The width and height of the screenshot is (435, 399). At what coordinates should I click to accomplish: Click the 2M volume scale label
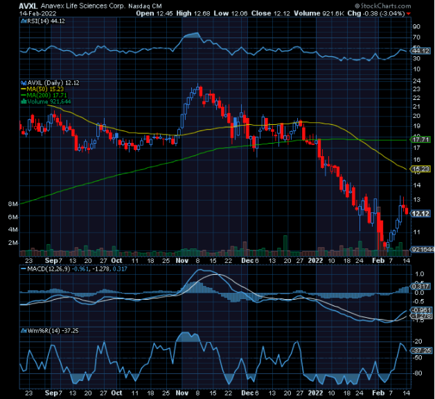pos(12,243)
